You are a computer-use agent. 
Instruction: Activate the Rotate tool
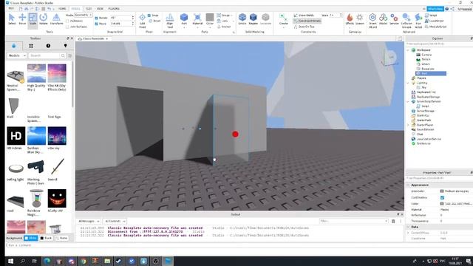[44, 19]
